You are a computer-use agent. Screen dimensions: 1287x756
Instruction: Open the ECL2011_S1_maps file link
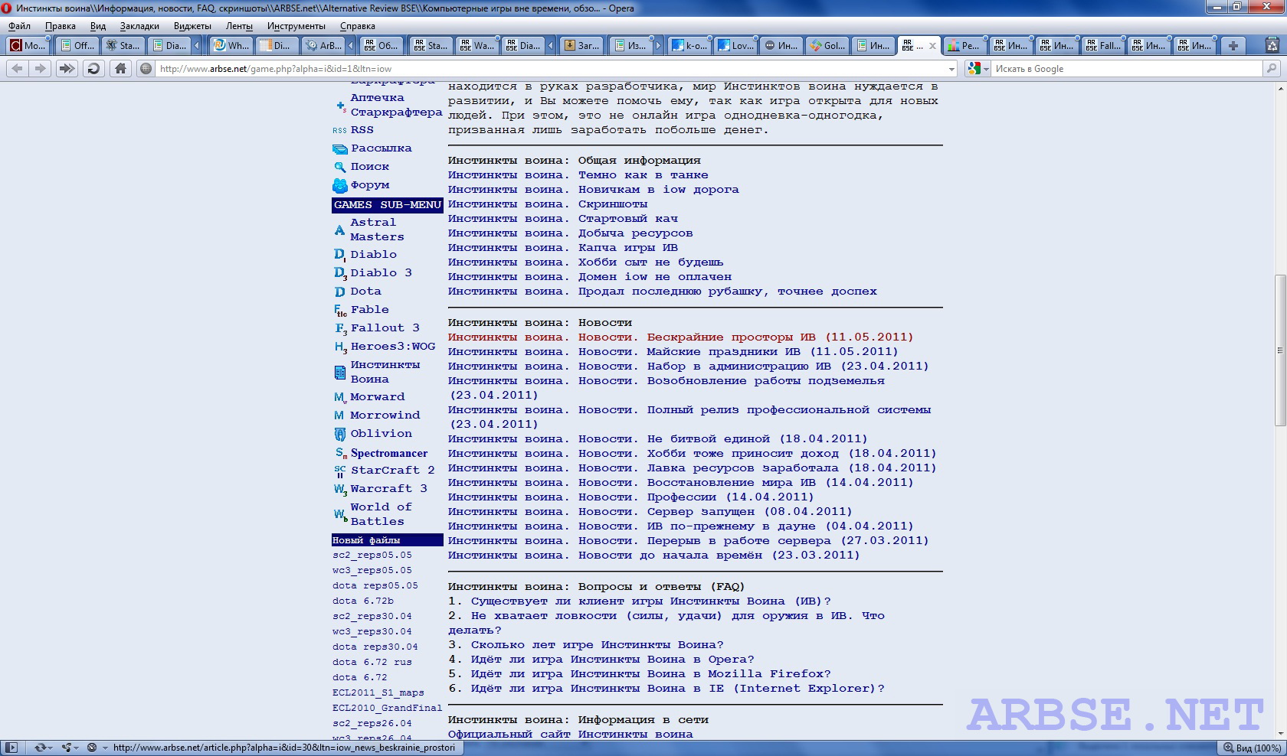click(378, 693)
